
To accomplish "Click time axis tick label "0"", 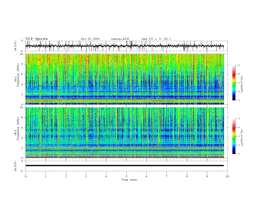I will pos(26,176).
